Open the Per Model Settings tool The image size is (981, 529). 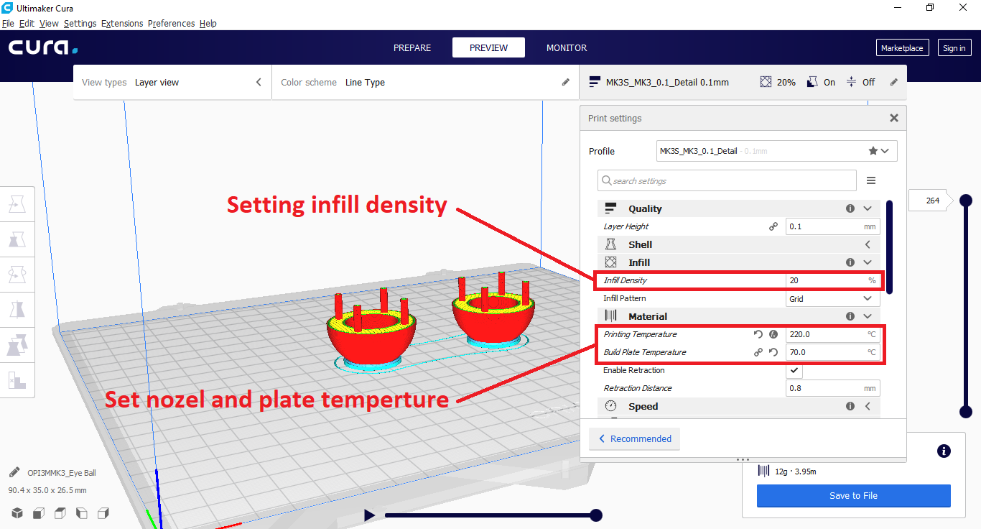click(x=17, y=344)
